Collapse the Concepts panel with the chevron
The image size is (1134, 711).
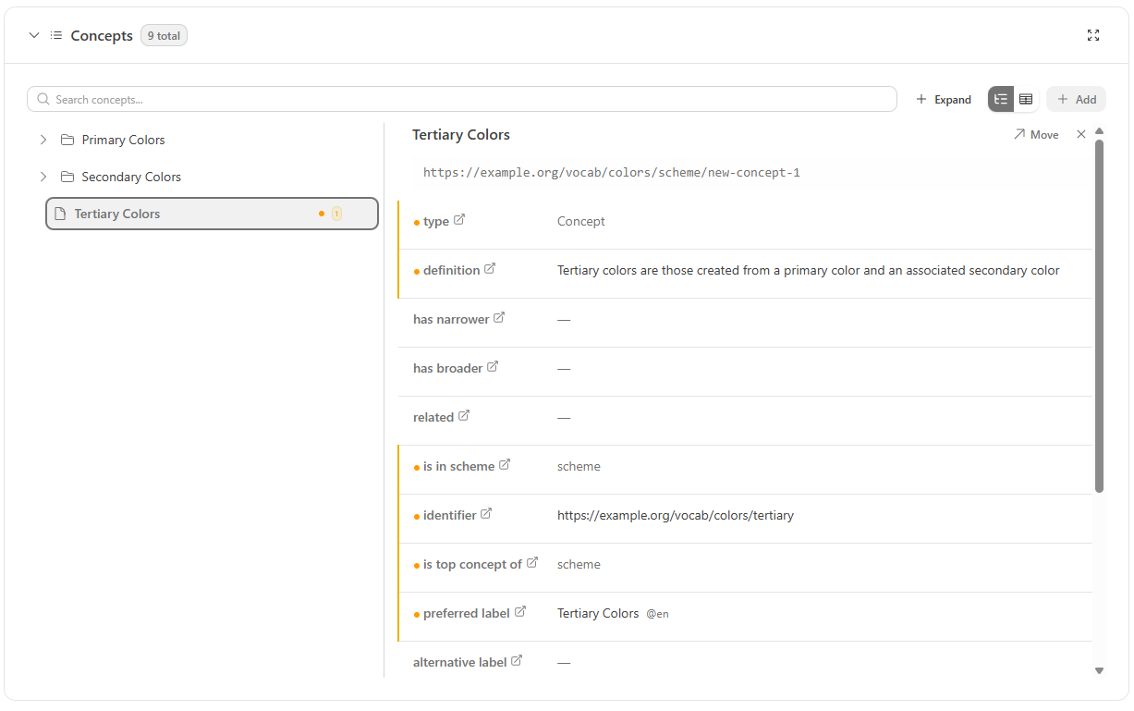34,35
